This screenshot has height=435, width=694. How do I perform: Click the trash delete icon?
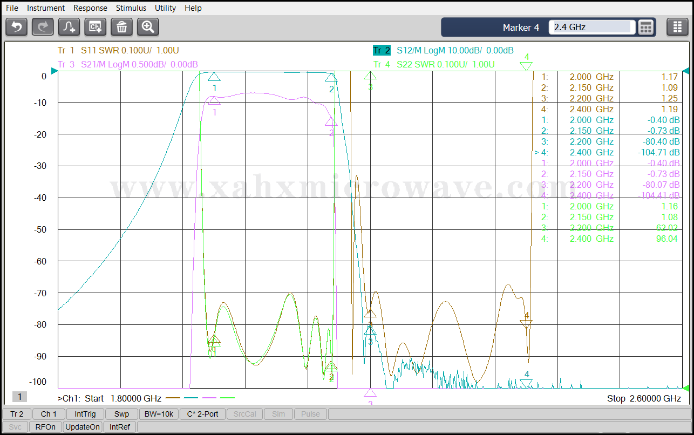pos(121,27)
